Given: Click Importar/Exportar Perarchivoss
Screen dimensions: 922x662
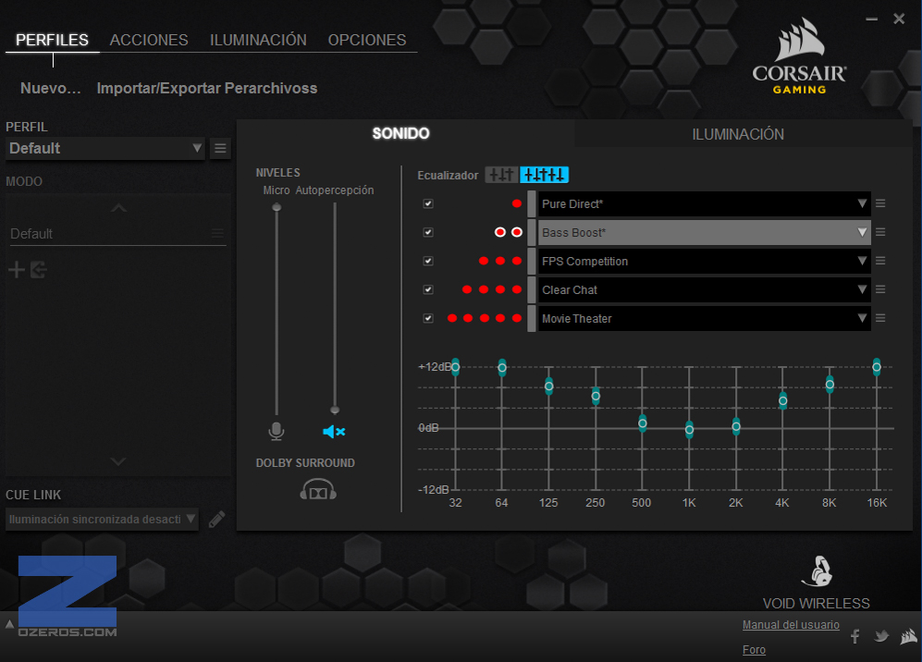Looking at the screenshot, I should coord(207,88).
